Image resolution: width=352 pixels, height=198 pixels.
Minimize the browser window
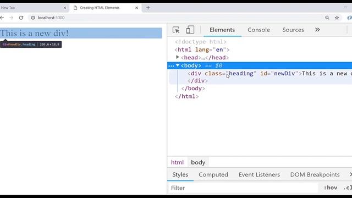point(345,7)
